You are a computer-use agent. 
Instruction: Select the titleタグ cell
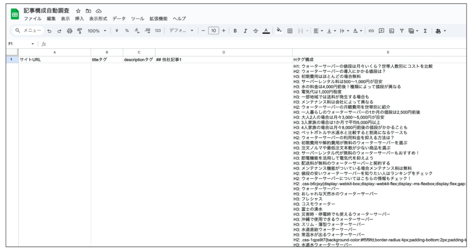coord(107,60)
